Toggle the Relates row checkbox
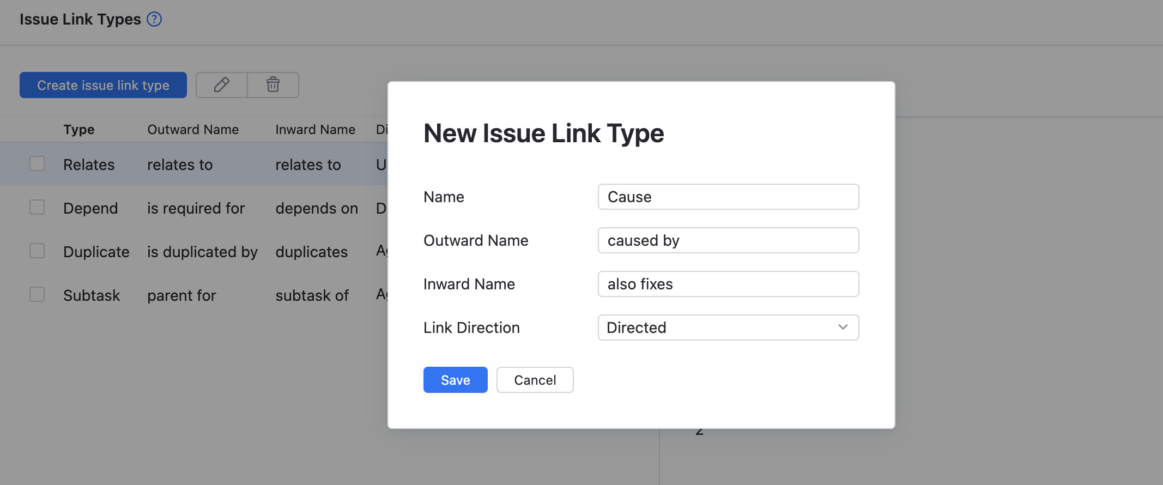 37,164
